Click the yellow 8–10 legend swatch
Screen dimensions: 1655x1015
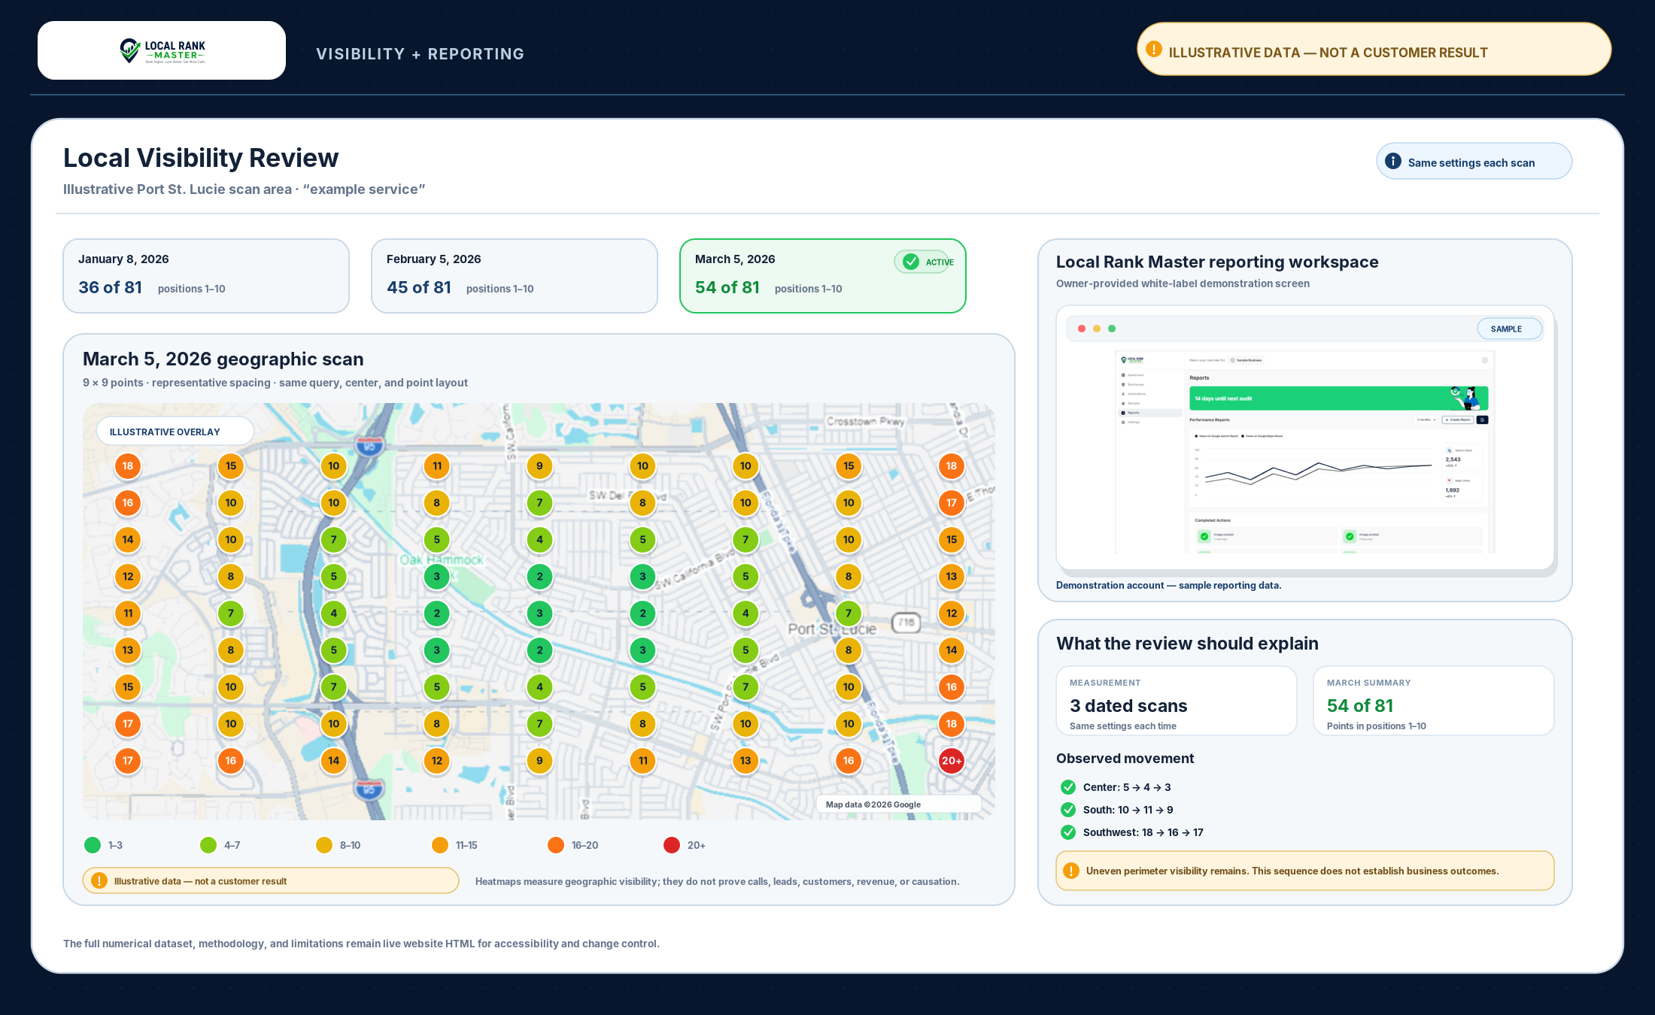coord(324,845)
